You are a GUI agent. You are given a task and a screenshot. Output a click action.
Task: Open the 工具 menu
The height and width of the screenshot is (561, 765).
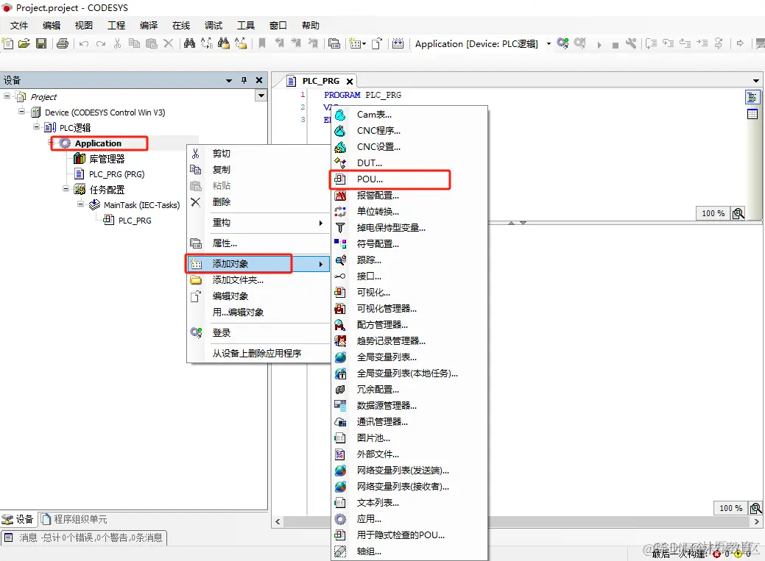245,25
